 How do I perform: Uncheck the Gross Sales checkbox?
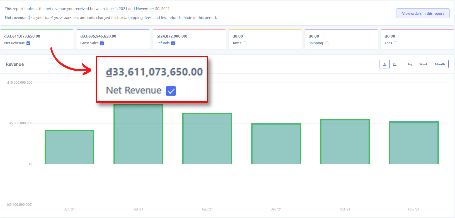coord(102,43)
